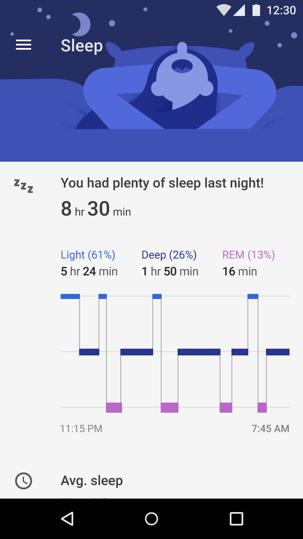Tap the Sleep title in the header
Image resolution: width=303 pixels, height=539 pixels.
click(x=82, y=45)
